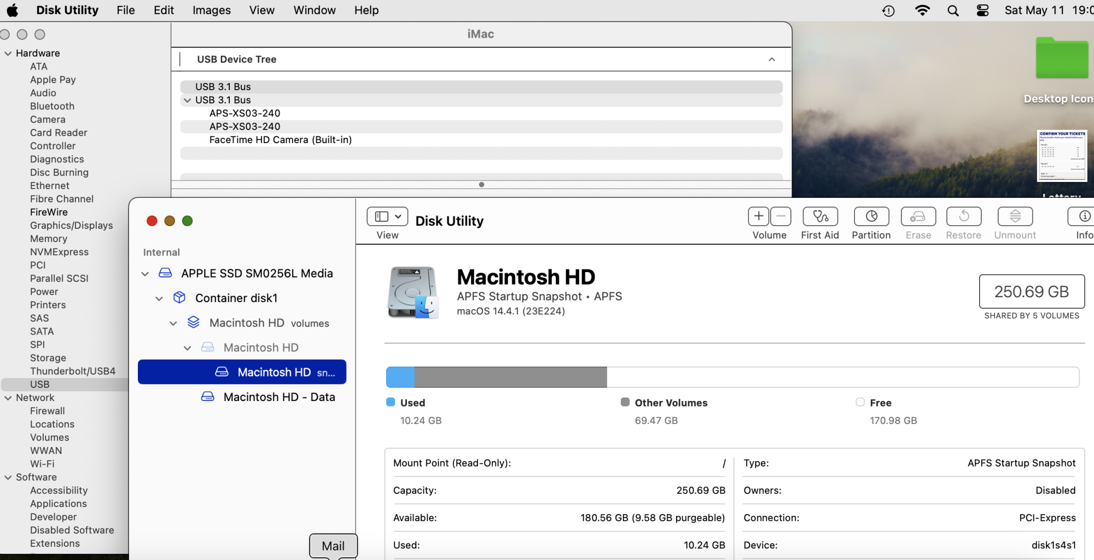The image size is (1094, 560).
Task: Select Graphics/Displays in System Information sidebar
Action: point(71,225)
